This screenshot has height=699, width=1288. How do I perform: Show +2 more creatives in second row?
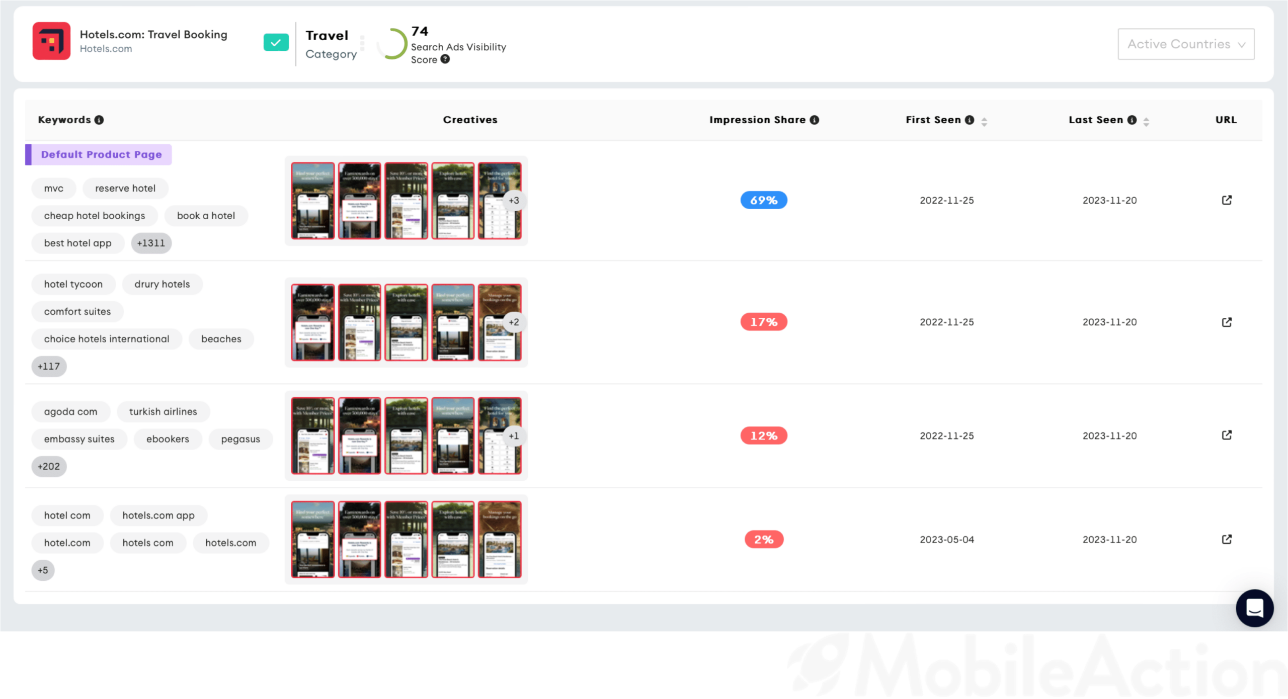coord(513,322)
